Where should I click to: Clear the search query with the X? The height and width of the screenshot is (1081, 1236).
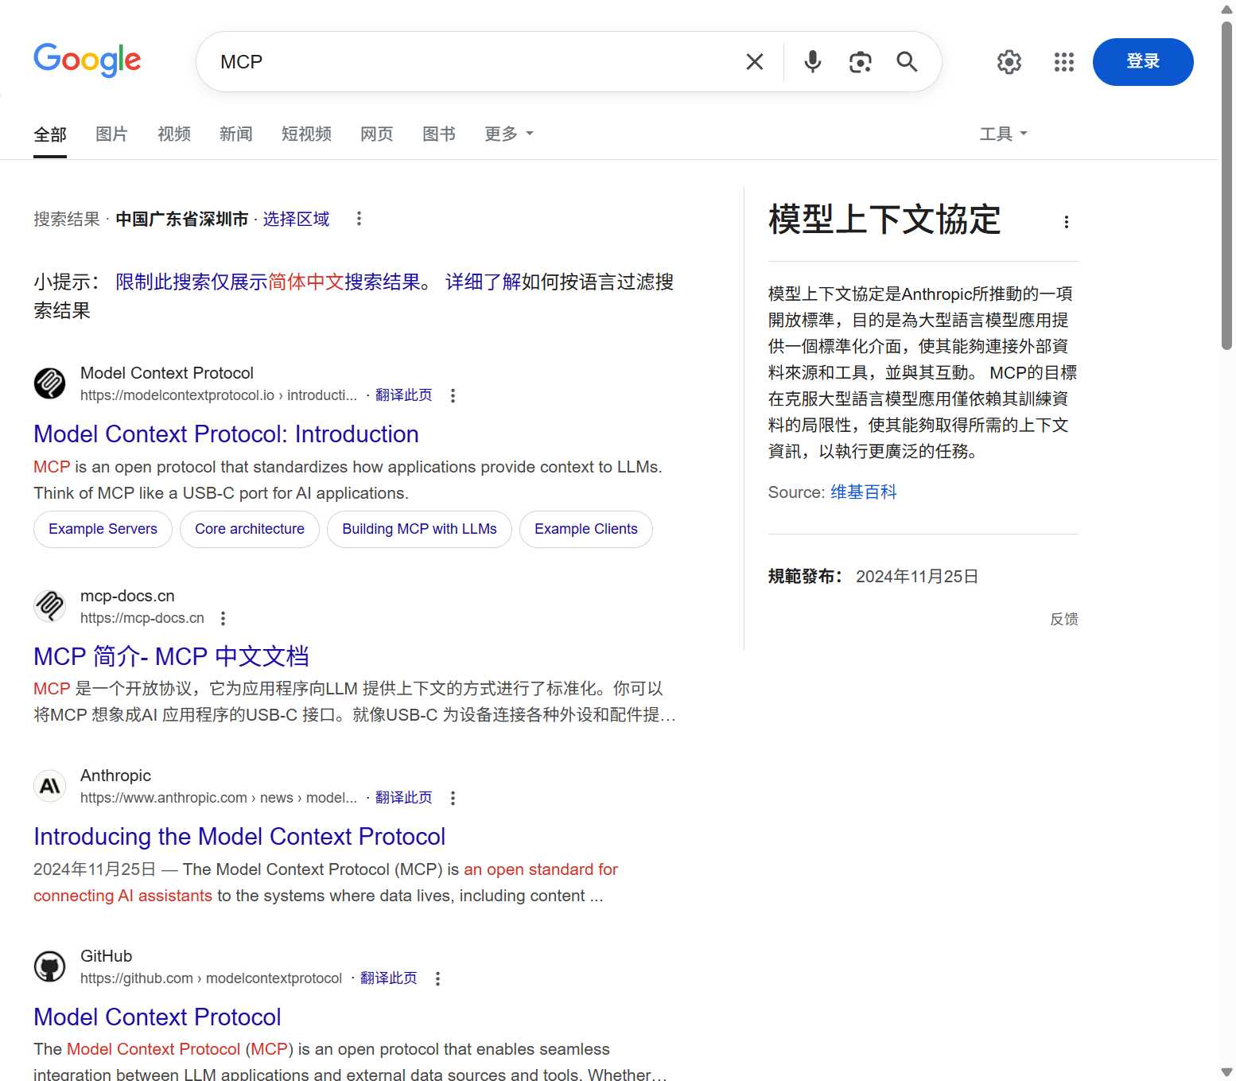(753, 61)
